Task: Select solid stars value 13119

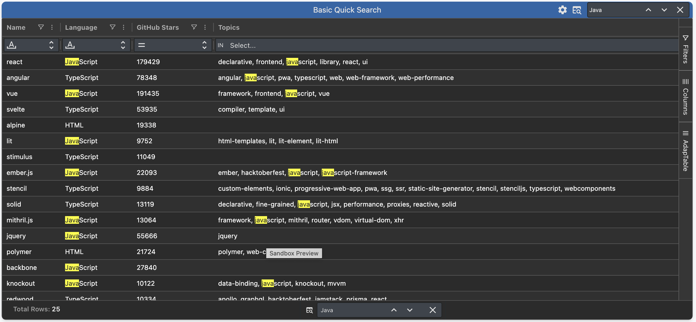Action: coord(145,204)
